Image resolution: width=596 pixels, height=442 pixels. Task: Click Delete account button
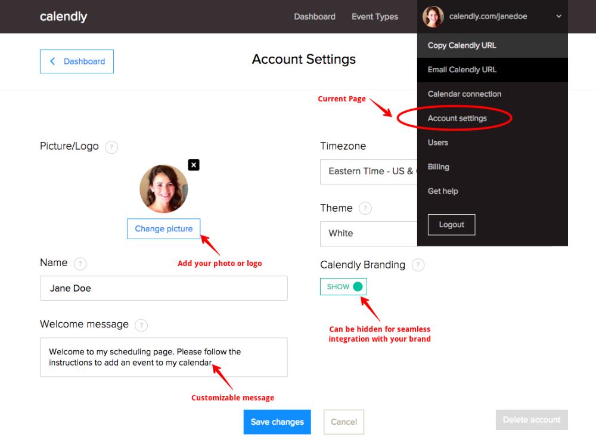tap(532, 420)
